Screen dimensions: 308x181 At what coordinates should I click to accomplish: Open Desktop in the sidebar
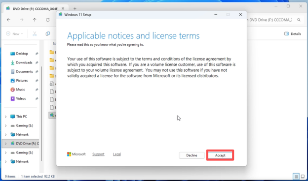pos(22,54)
